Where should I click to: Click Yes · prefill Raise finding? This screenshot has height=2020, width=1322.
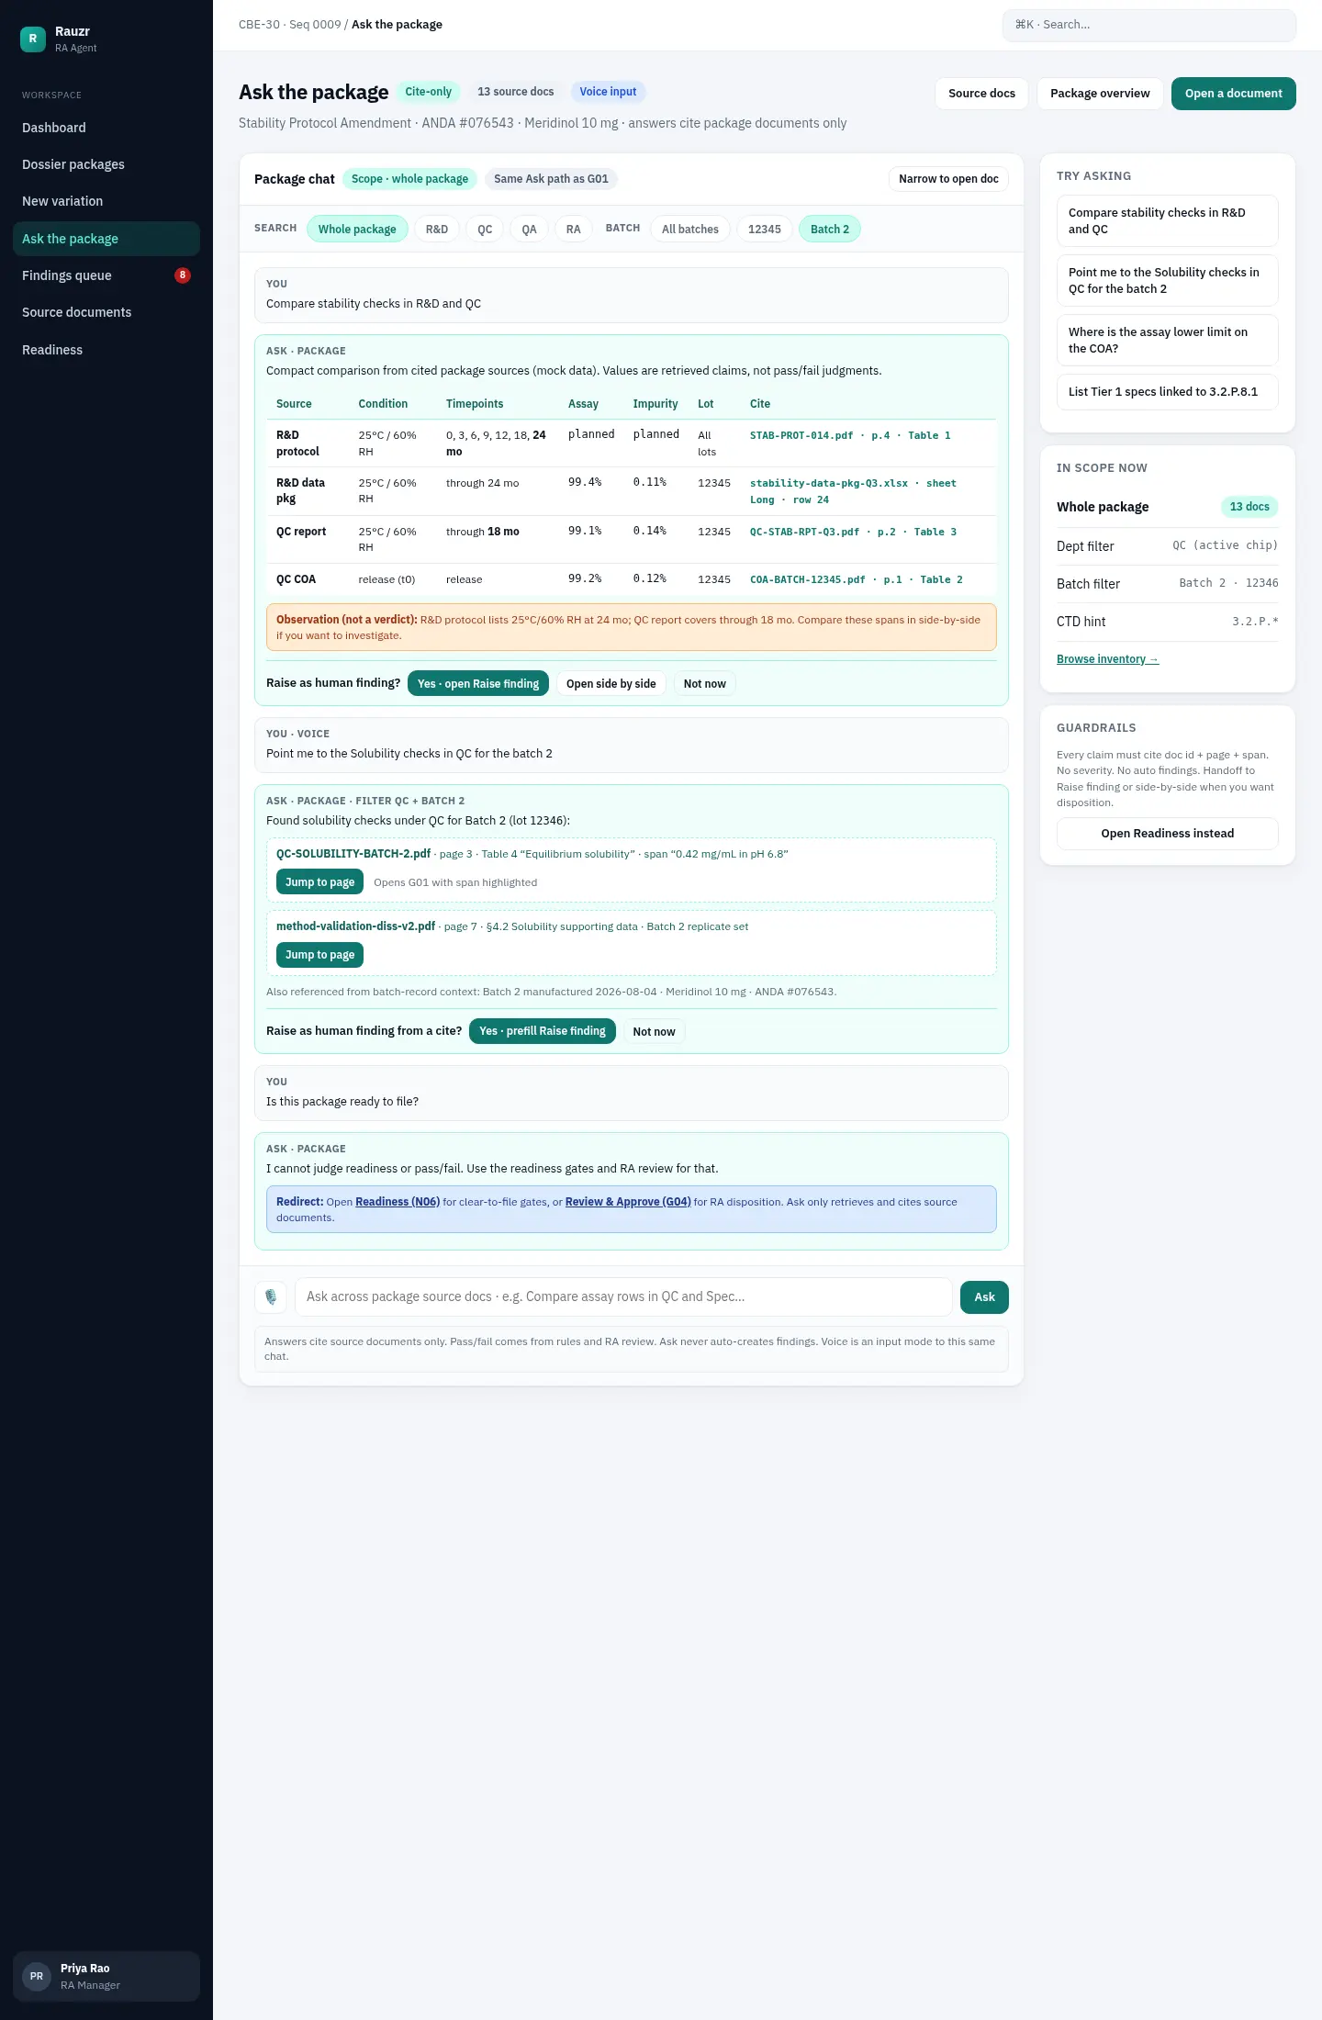coord(543,1031)
